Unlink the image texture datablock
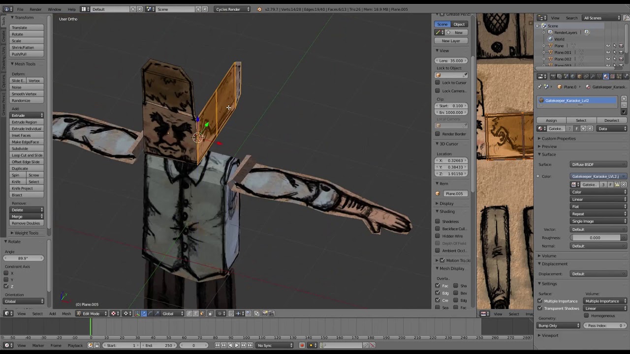 [x=624, y=185]
